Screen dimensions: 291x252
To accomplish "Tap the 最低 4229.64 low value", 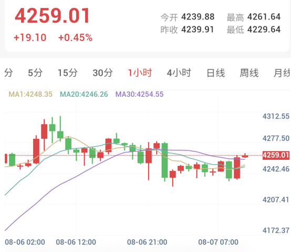I will click(x=254, y=29).
